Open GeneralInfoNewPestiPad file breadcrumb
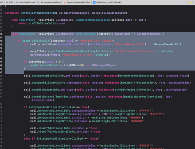Screen dimensions: 195x149 (x=77, y=2)
